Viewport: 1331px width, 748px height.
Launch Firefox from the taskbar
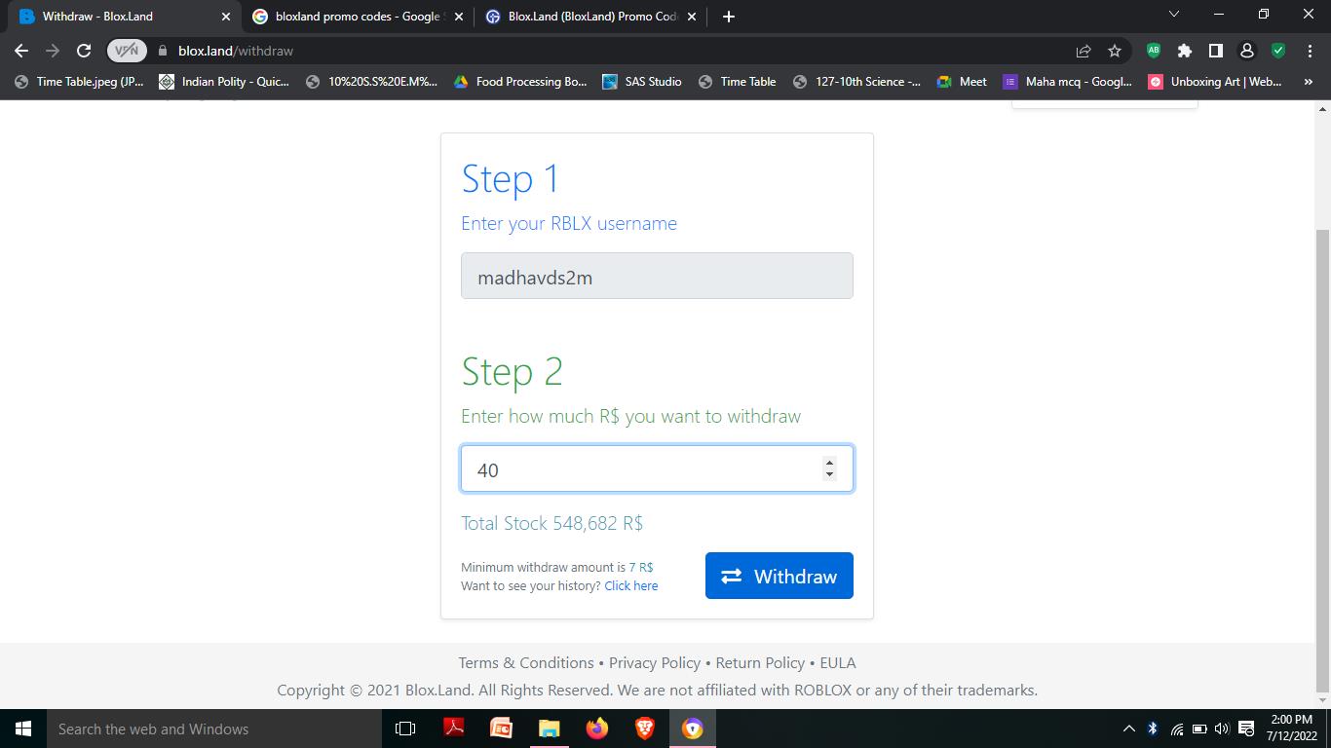[596, 729]
